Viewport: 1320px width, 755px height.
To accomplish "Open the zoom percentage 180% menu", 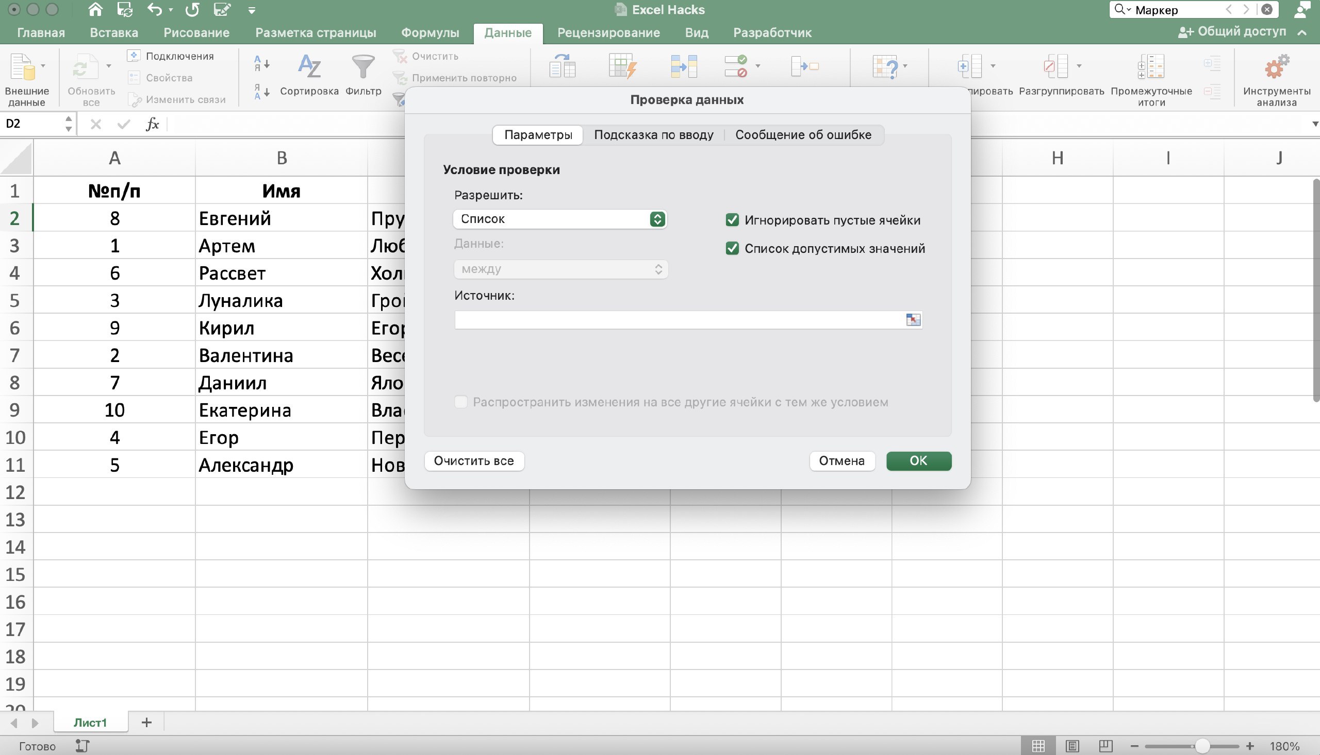I will (1285, 746).
